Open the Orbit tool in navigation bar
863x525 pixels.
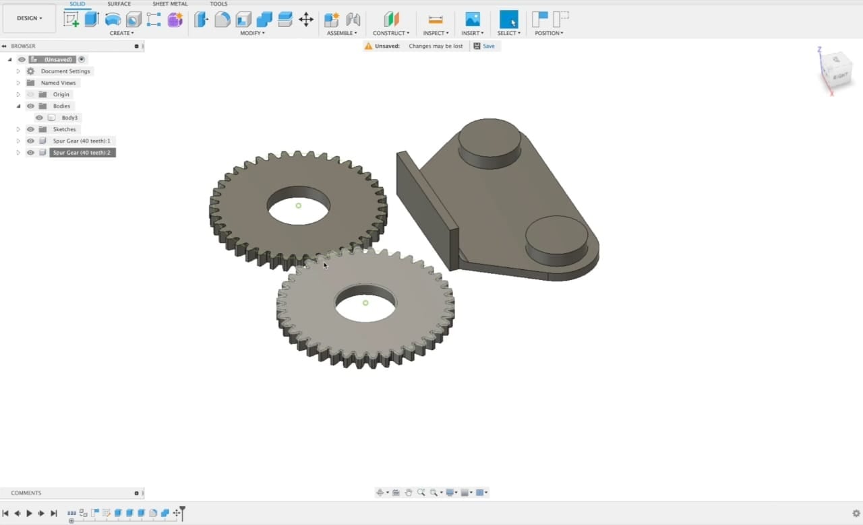(380, 493)
